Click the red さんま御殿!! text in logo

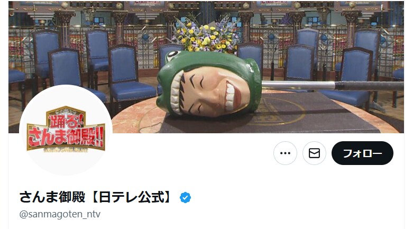[66, 137]
